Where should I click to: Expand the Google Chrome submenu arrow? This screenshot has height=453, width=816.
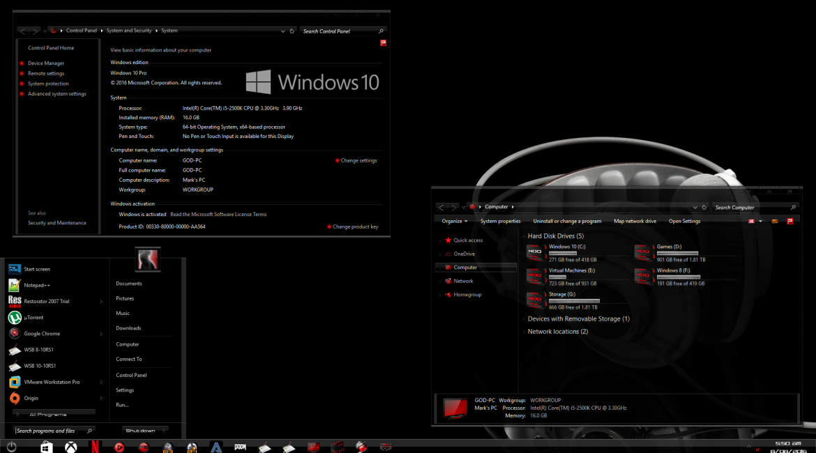point(101,334)
